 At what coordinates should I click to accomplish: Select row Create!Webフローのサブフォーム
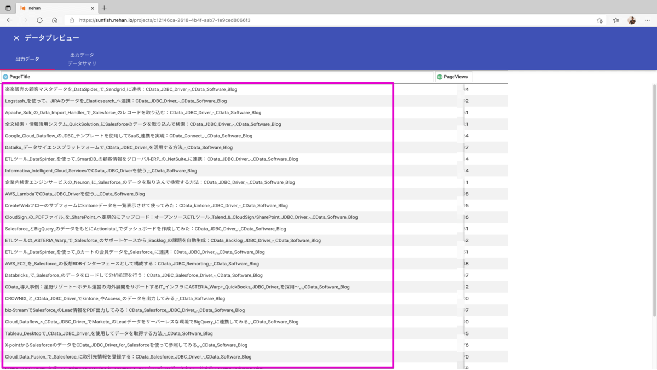click(x=254, y=206)
